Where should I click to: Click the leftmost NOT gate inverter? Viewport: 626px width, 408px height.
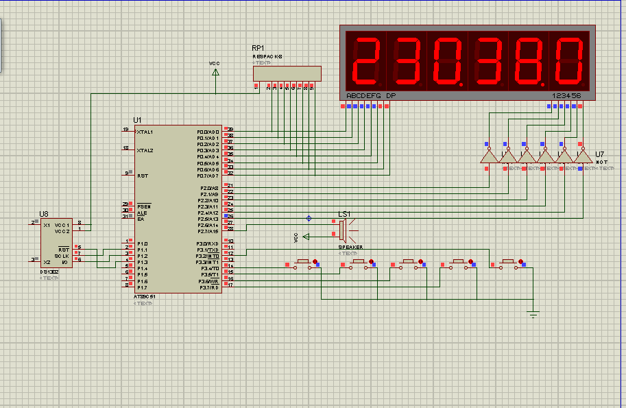[x=490, y=156]
